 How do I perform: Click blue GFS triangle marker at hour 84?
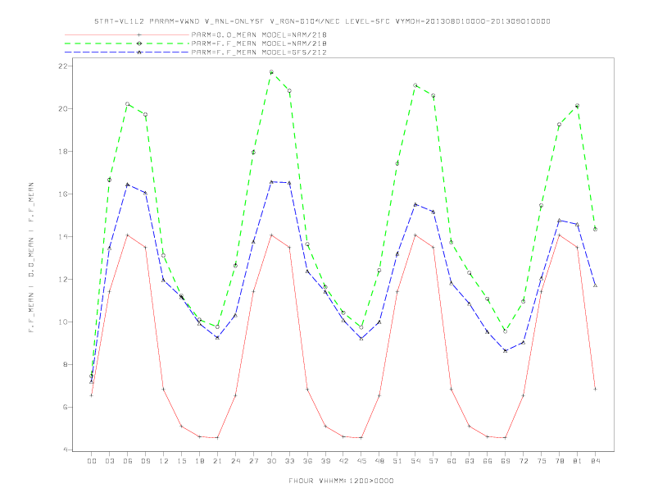pos(596,285)
